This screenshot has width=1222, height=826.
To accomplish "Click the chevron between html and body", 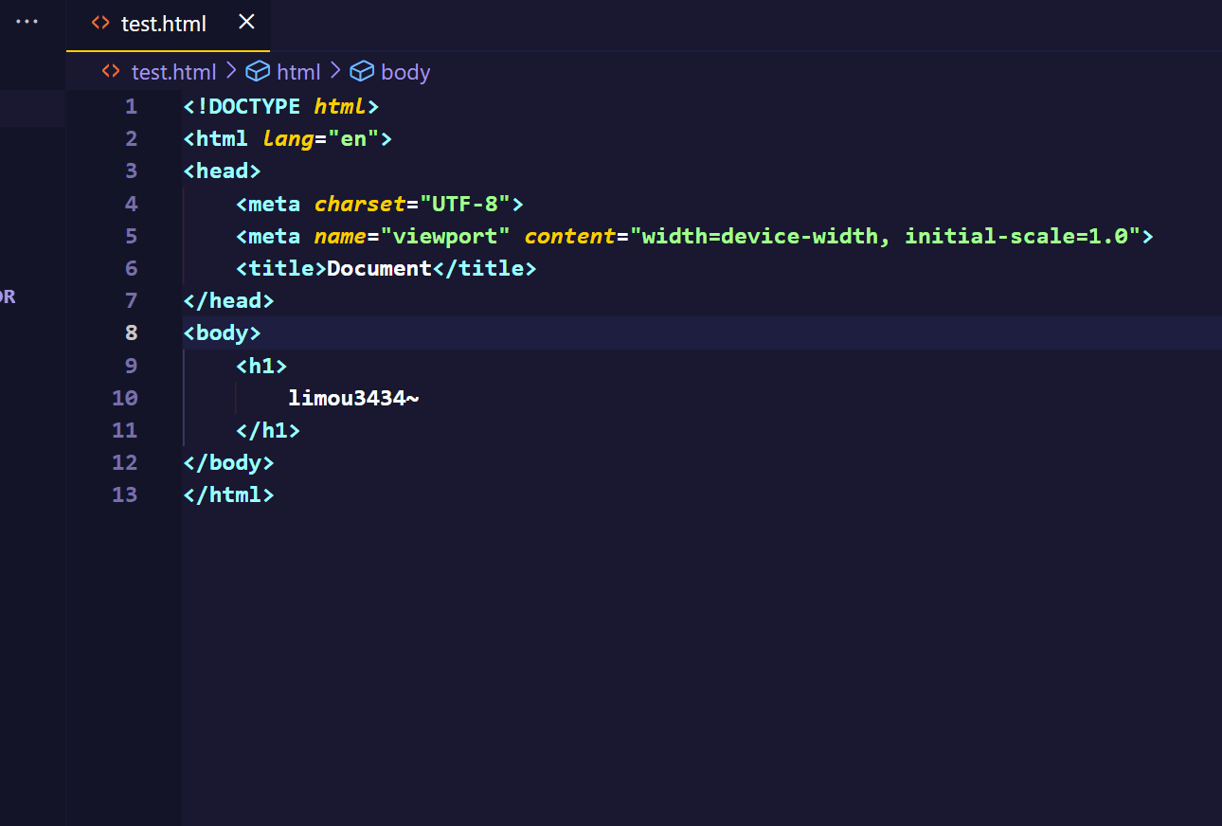I will [335, 71].
